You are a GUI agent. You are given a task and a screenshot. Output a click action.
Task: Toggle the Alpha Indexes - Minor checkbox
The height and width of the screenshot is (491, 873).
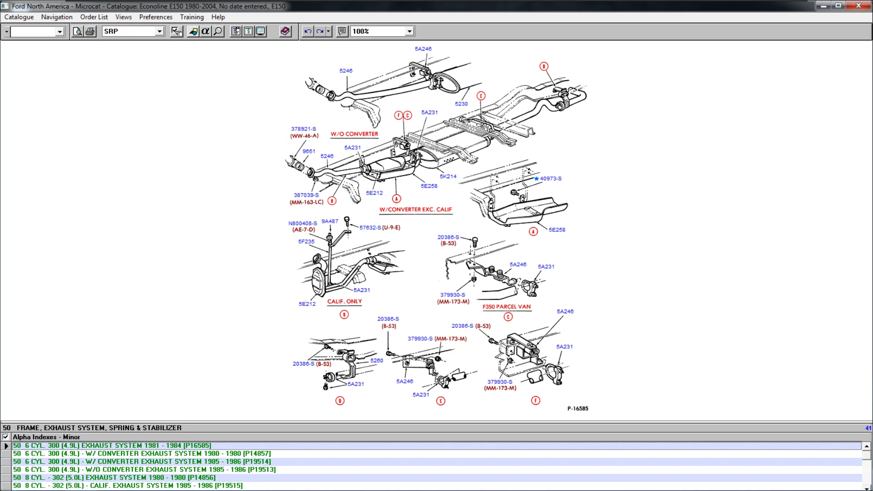(x=6, y=437)
